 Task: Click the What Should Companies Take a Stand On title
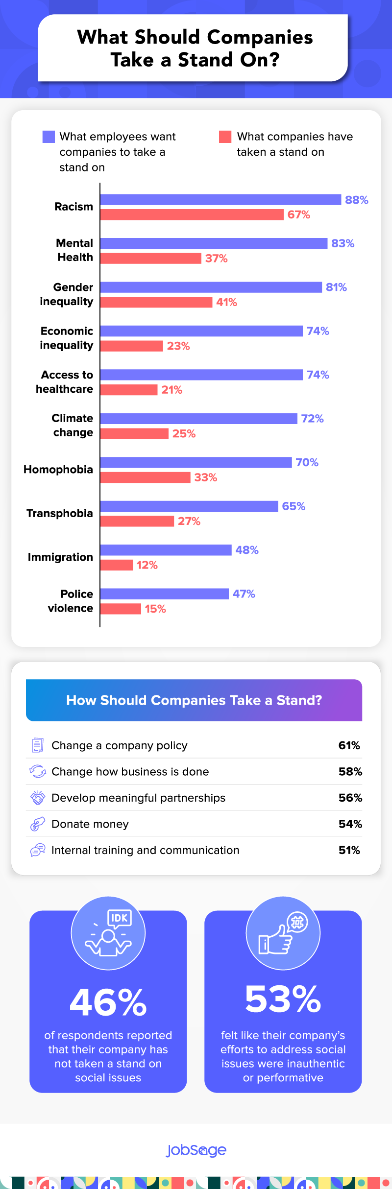195,48
